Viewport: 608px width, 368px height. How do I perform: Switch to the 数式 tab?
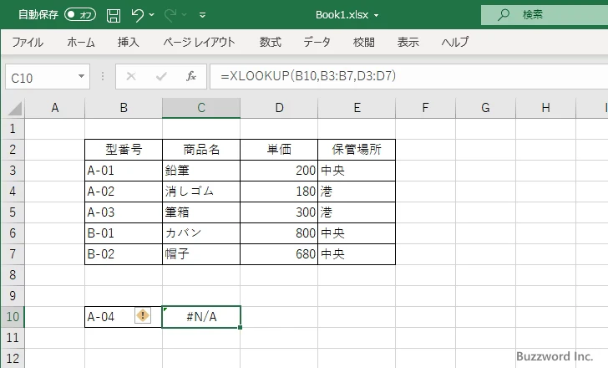click(x=271, y=42)
